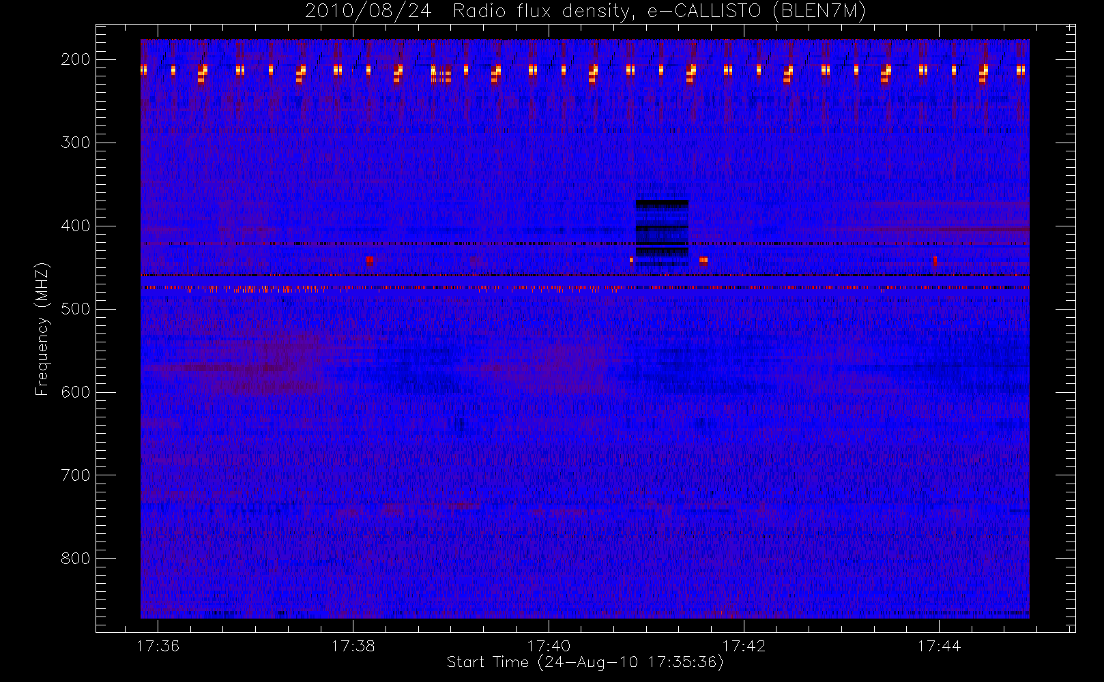Click the 17:38 time tick label
Image resolution: width=1104 pixels, height=682 pixels.
tap(353, 646)
